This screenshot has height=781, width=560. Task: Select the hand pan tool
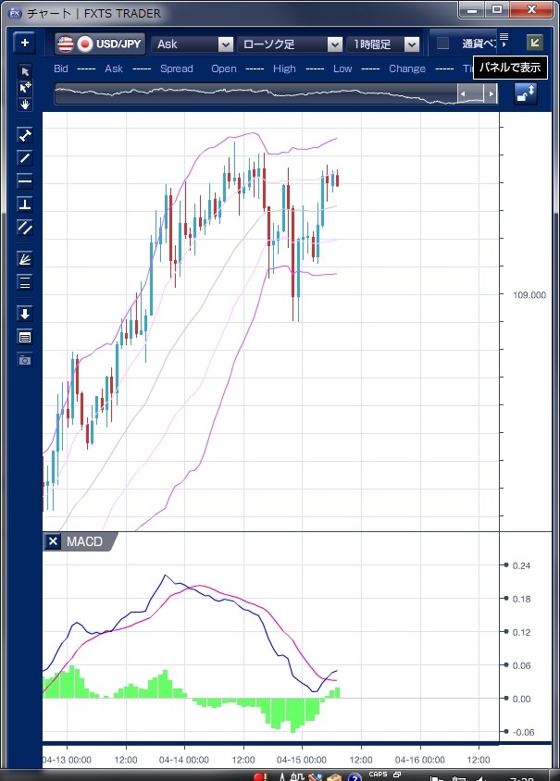pyautogui.click(x=25, y=105)
